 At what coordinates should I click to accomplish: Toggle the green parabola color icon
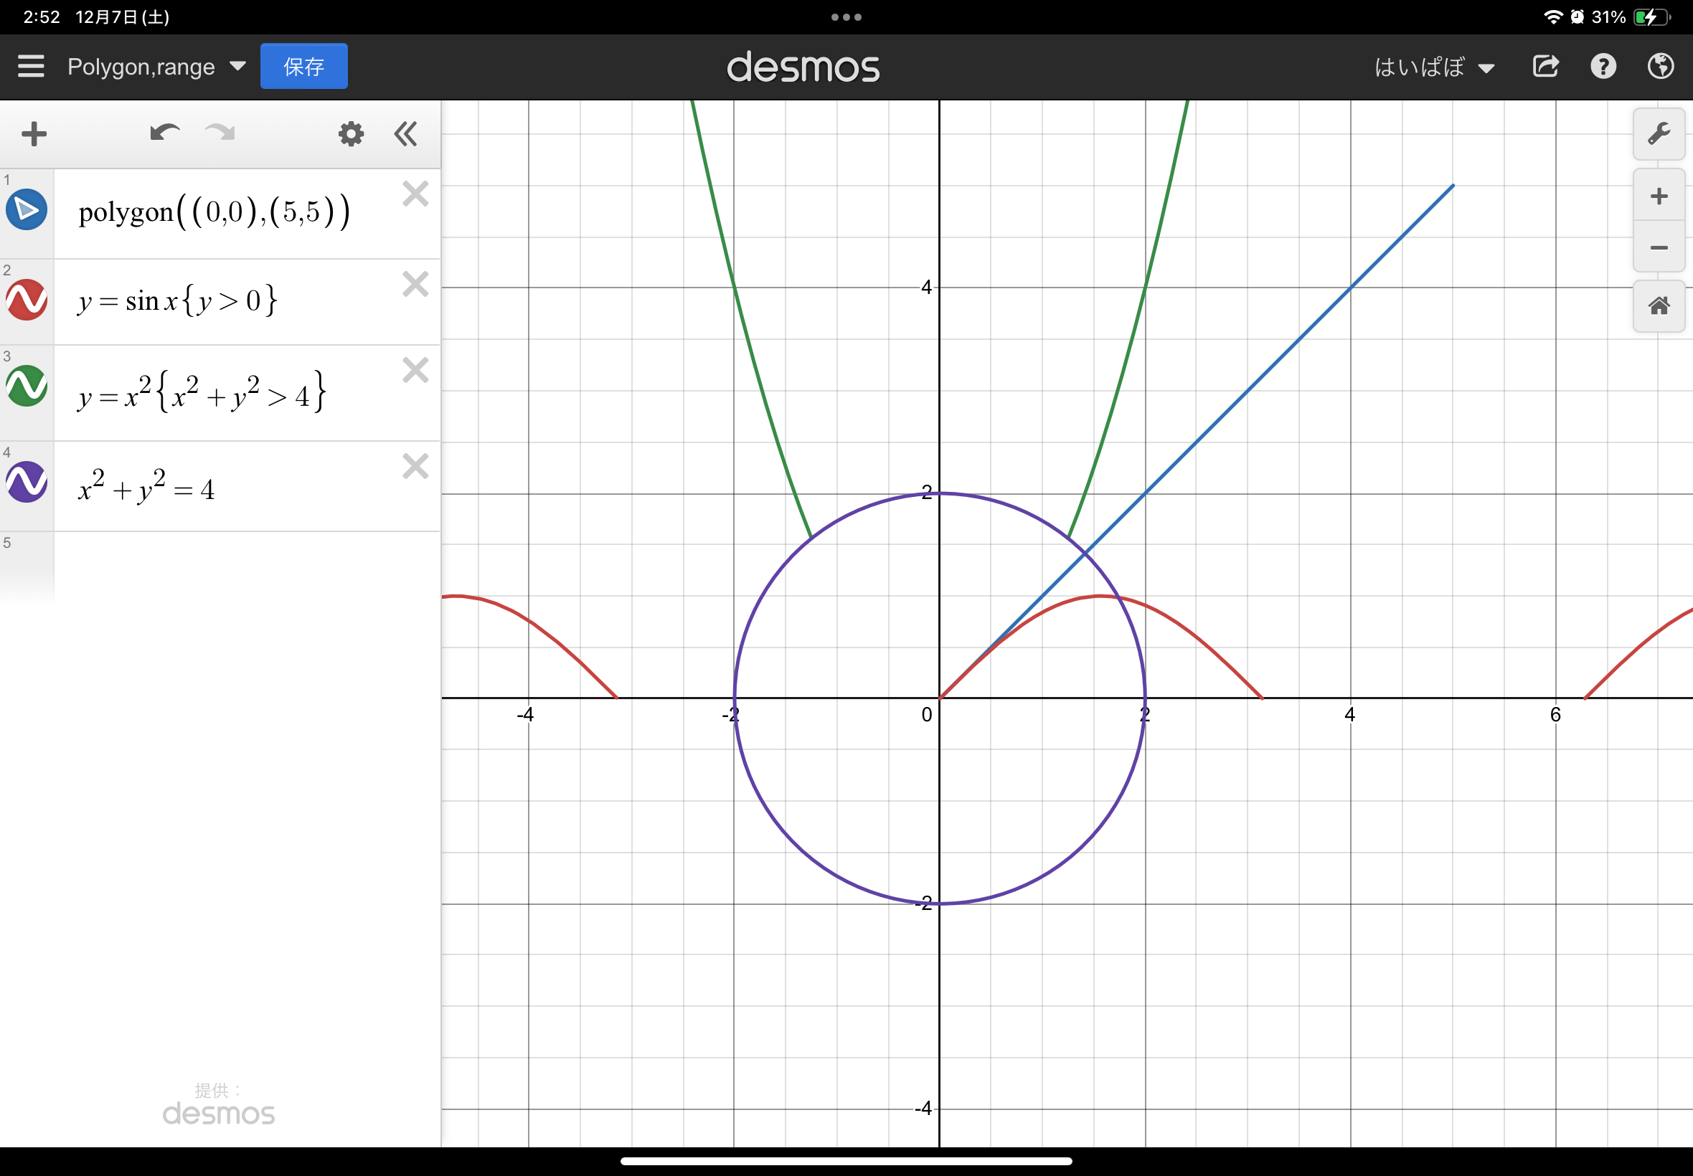27,386
